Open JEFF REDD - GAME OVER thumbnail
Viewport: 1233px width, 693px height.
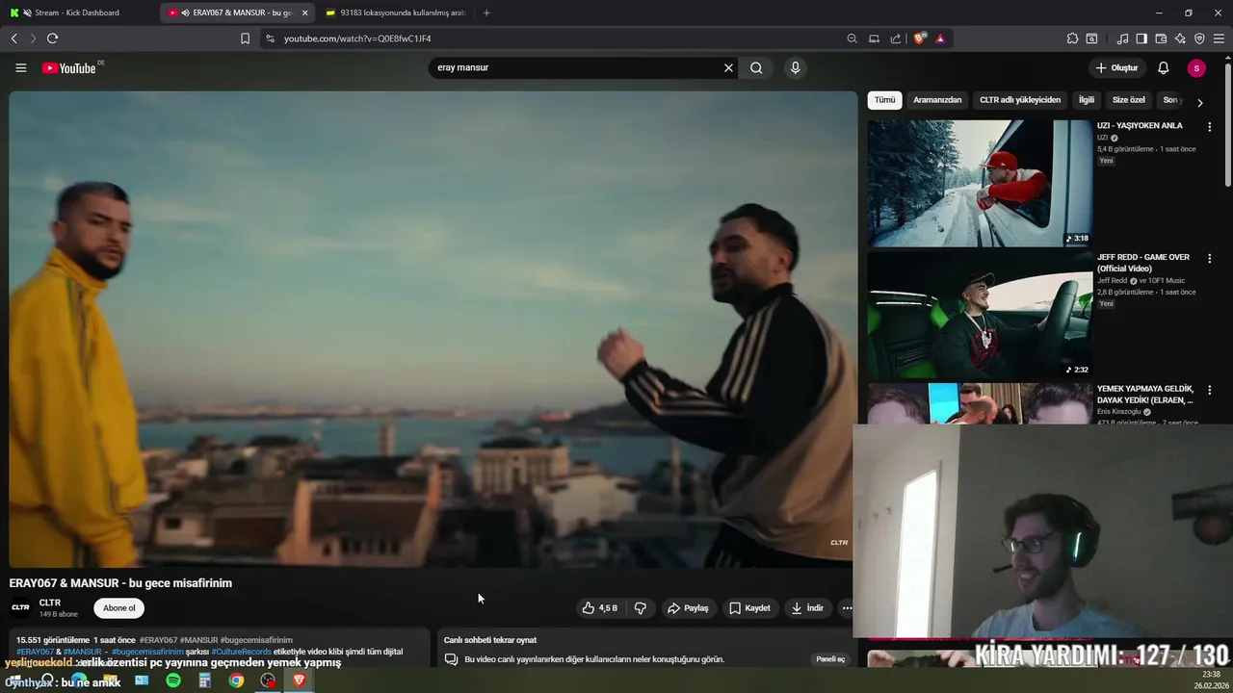(980, 315)
